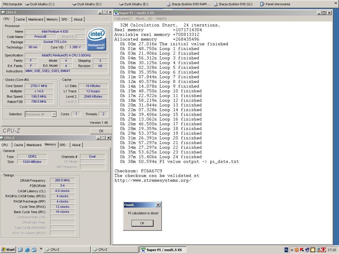
Task: Click the lower CPU-Z window title icon
Action: [x=2, y=138]
